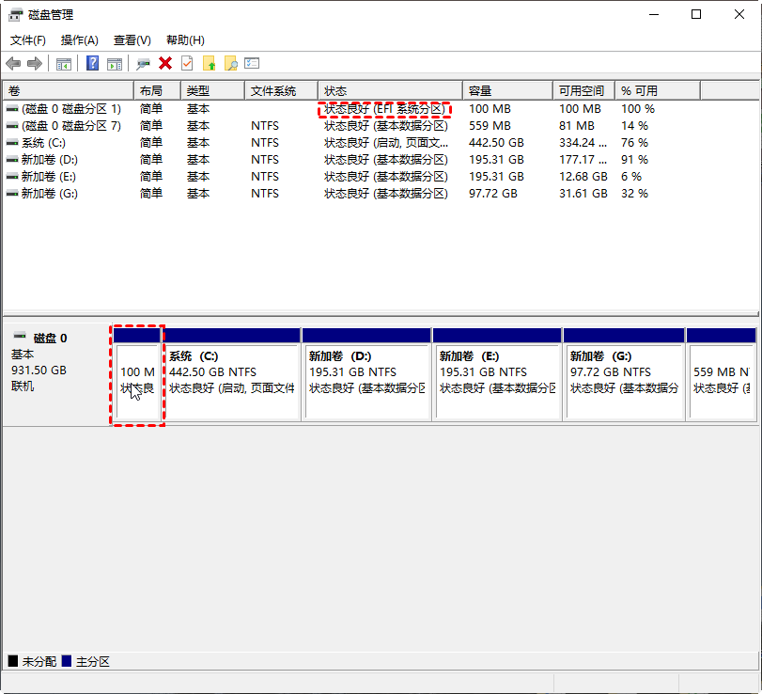Click the back arrow toolbar icon
Image resolution: width=762 pixels, height=694 pixels.
13,63
